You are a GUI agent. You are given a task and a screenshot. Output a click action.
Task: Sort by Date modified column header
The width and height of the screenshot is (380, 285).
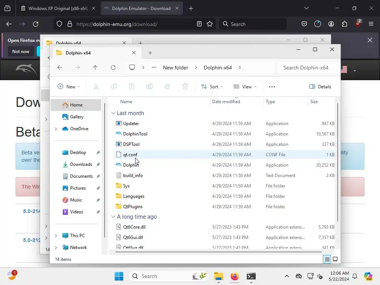[x=226, y=102]
